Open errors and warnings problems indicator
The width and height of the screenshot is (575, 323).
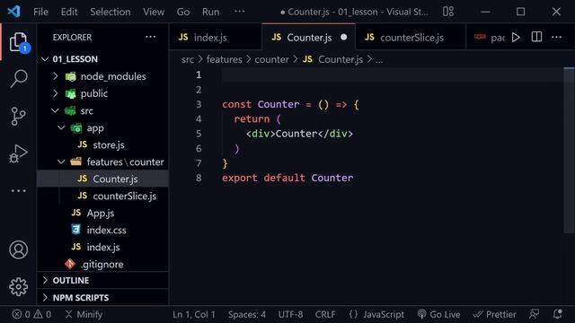[31, 314]
